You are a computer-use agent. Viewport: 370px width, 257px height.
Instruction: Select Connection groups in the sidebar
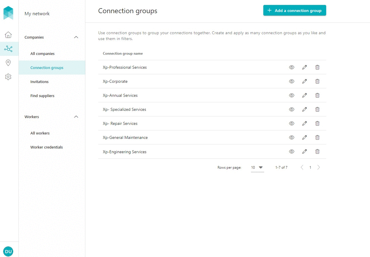pyautogui.click(x=52, y=68)
